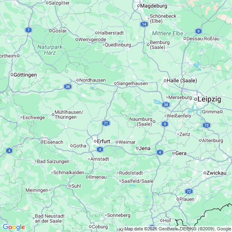Click the A 9 shield near Dessau-Roßlau

click(198, 31)
